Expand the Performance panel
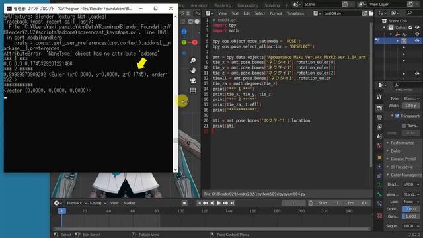The height and width of the screenshot is (238, 423). 403,143
